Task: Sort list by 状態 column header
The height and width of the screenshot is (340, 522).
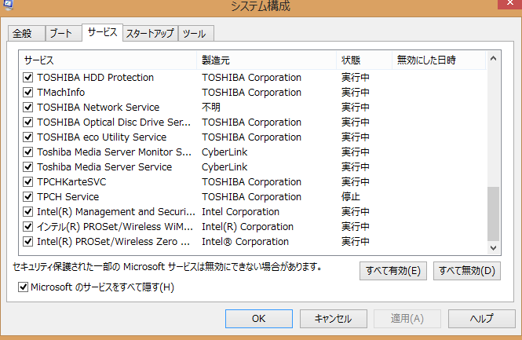Action: coord(363,60)
